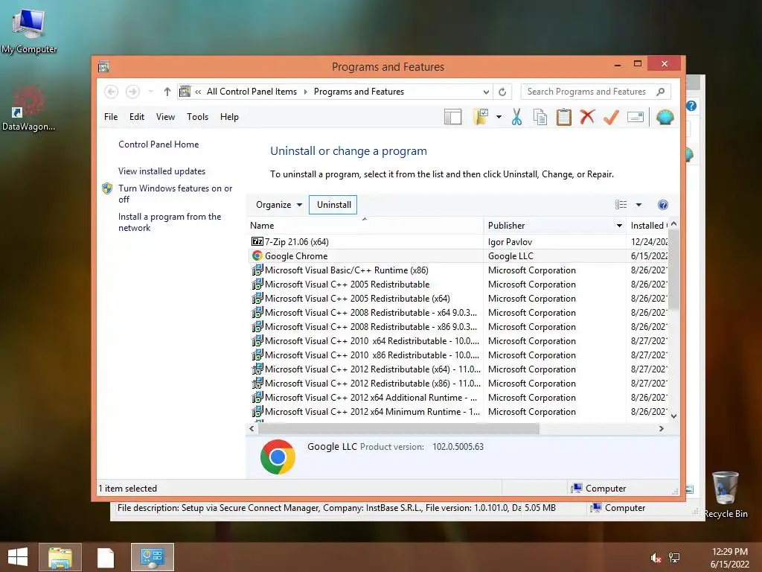Open View installed updates link
The width and height of the screenshot is (762, 572).
pyautogui.click(x=161, y=171)
